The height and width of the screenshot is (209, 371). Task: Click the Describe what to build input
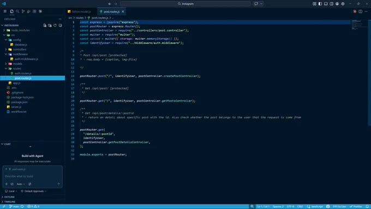(x=32, y=176)
